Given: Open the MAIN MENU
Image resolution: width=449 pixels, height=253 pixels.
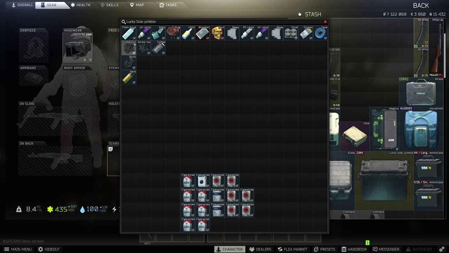Looking at the screenshot, I should click(18, 249).
